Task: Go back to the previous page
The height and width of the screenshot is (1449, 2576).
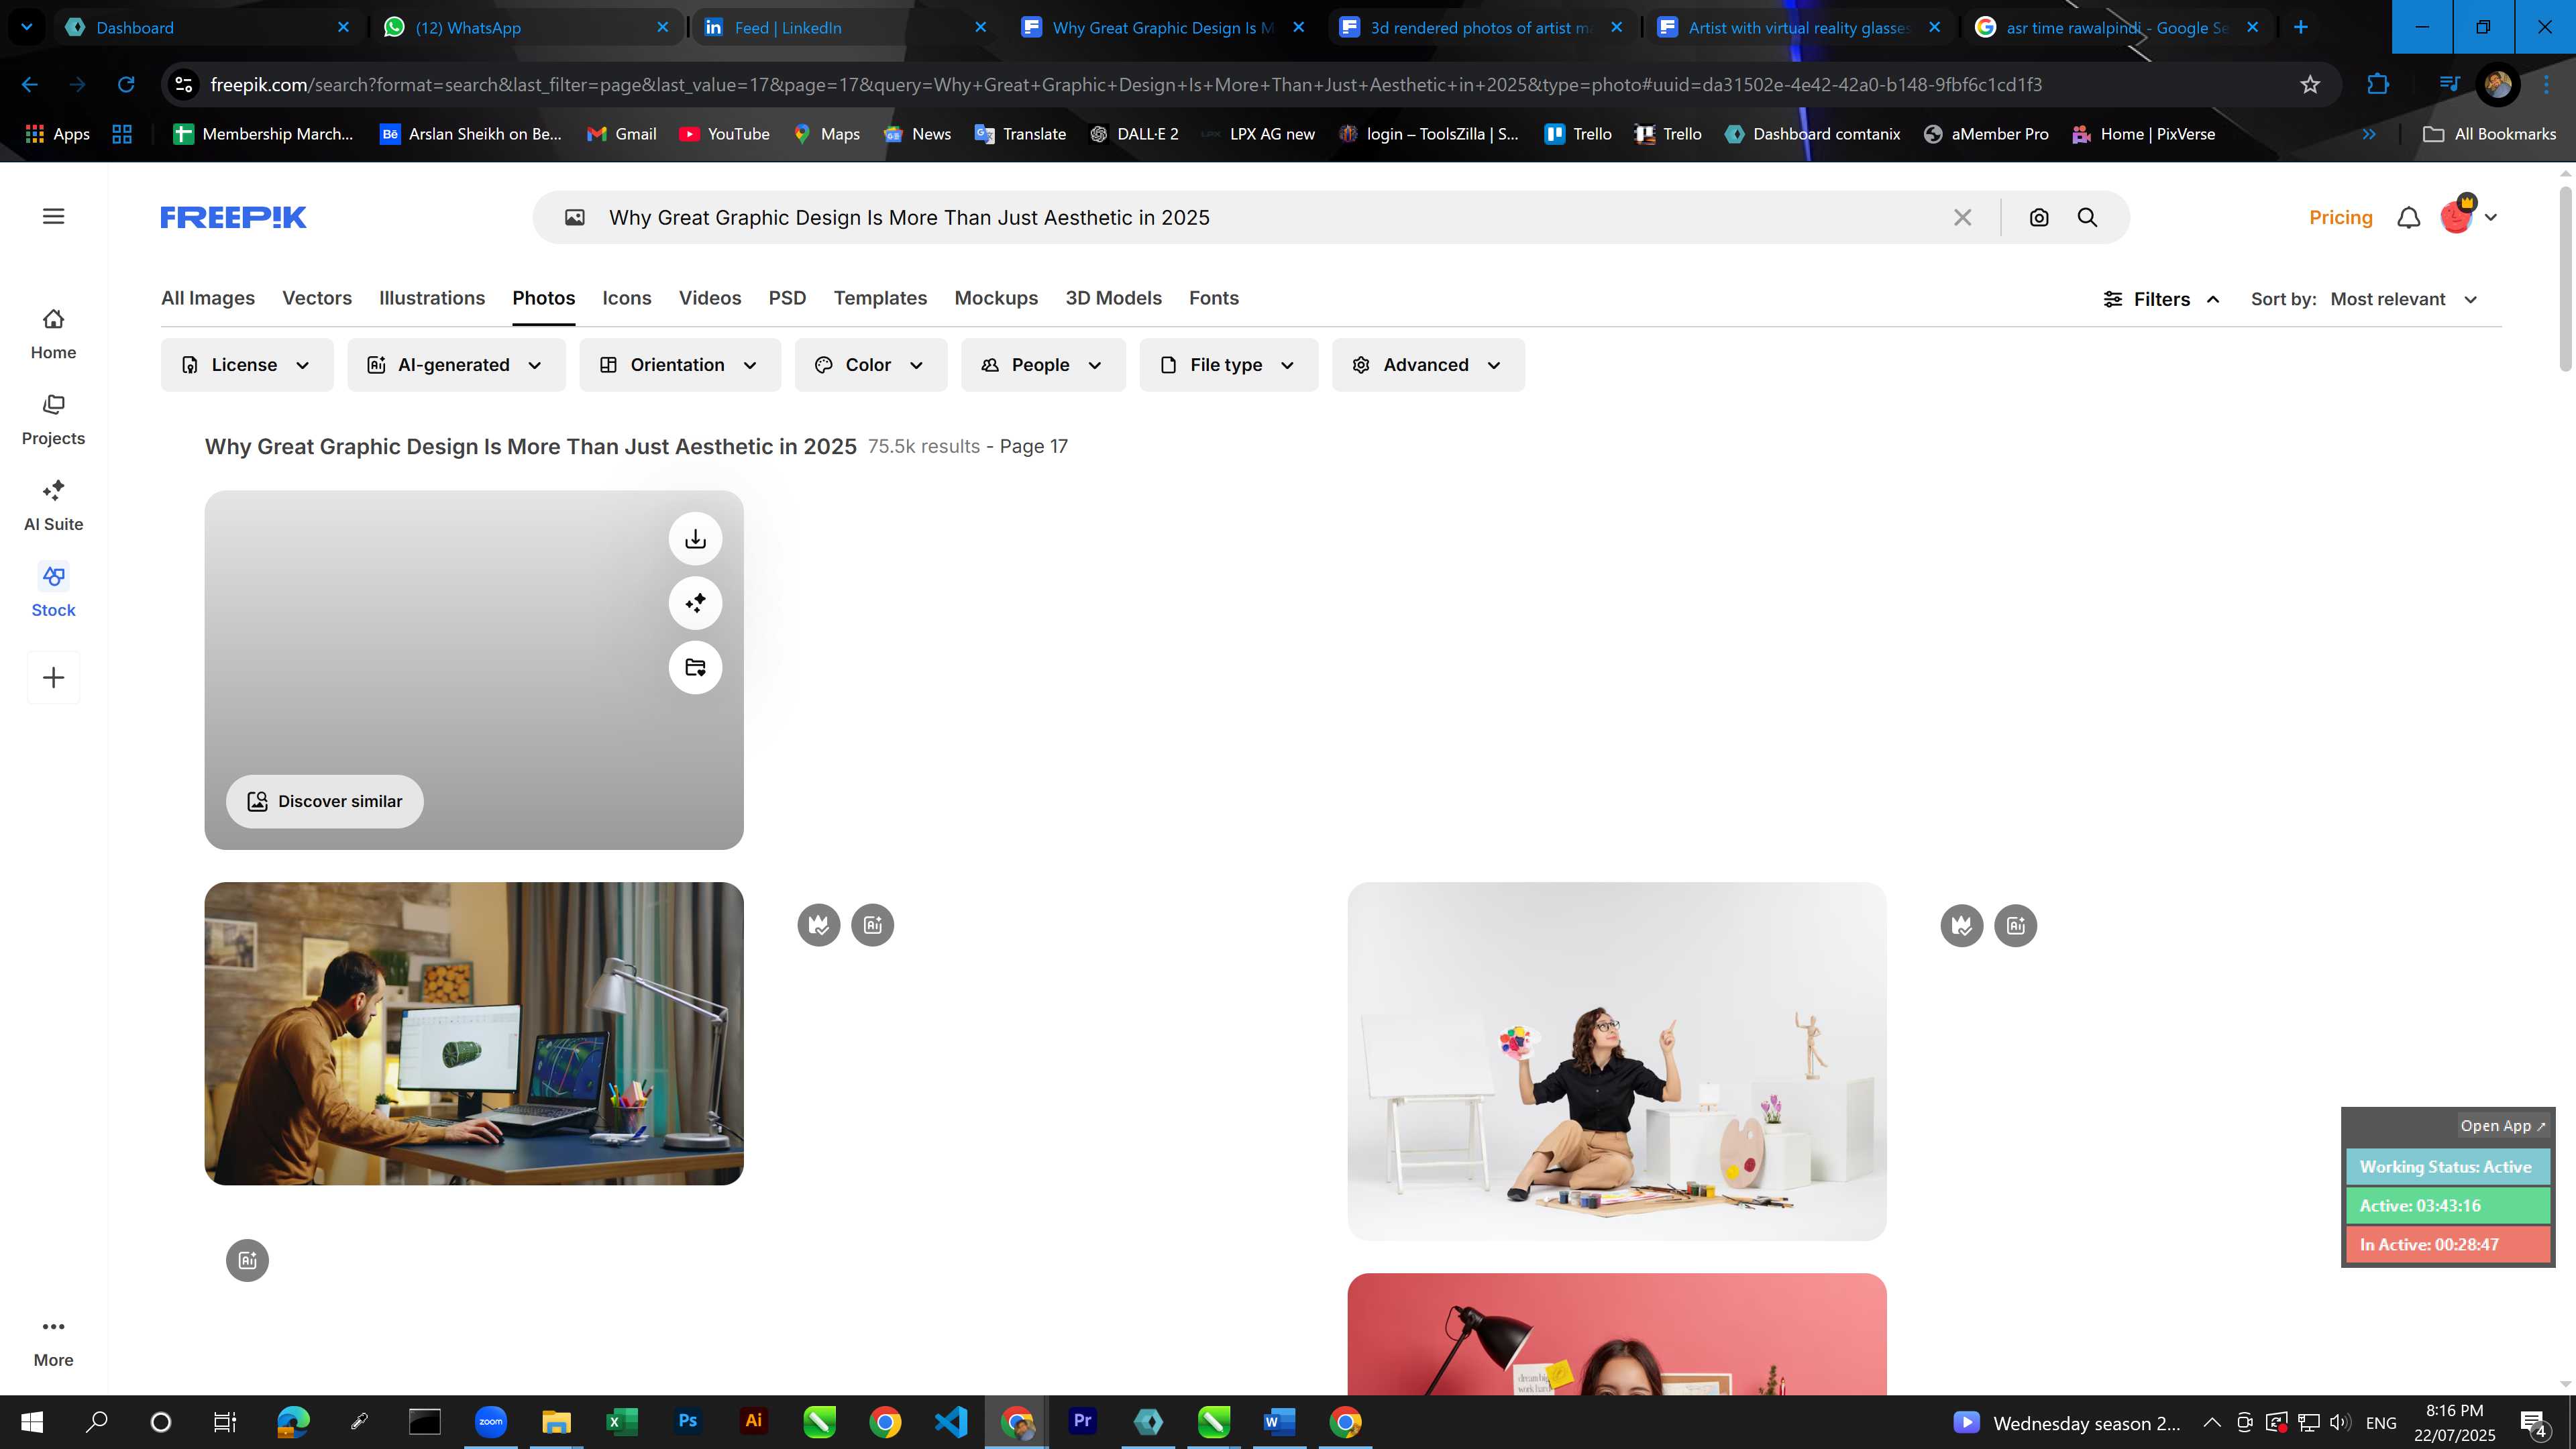Action: (x=30, y=85)
